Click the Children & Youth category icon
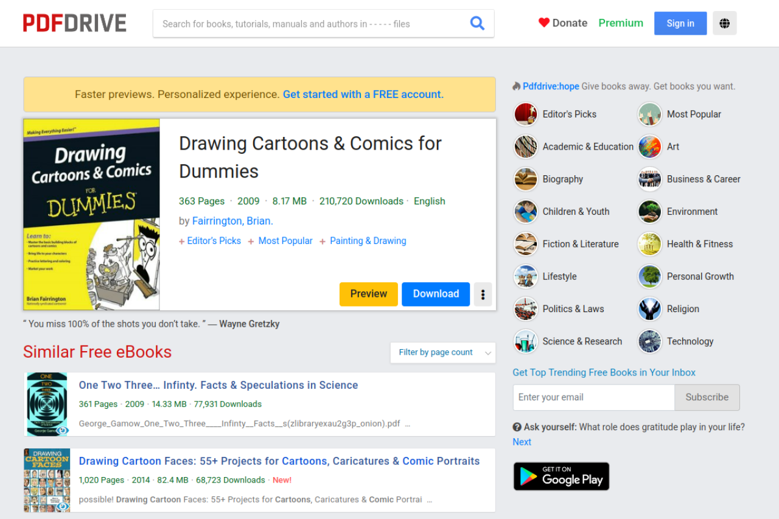Screen dimensions: 779x519 pos(526,211)
